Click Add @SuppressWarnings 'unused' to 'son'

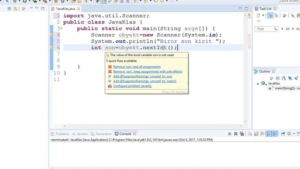(x=142, y=76)
